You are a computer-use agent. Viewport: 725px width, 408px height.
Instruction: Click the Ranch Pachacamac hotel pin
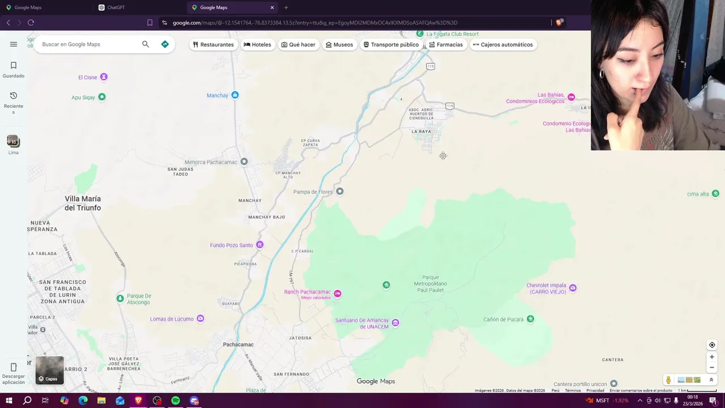pyautogui.click(x=338, y=294)
